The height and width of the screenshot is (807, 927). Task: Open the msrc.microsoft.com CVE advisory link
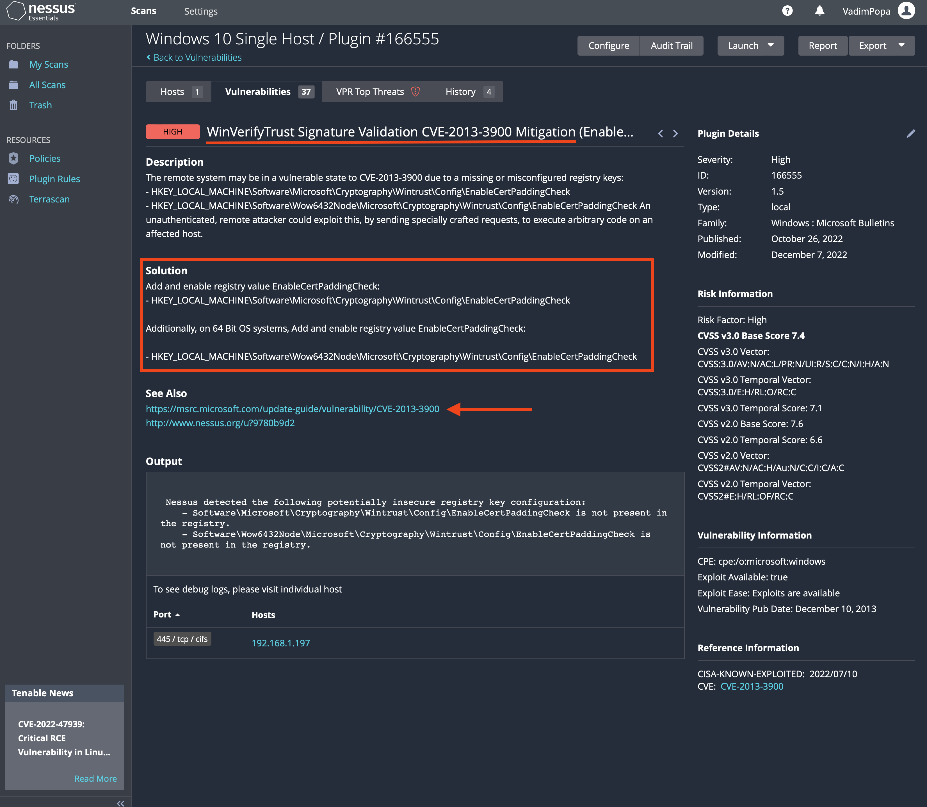point(292,409)
